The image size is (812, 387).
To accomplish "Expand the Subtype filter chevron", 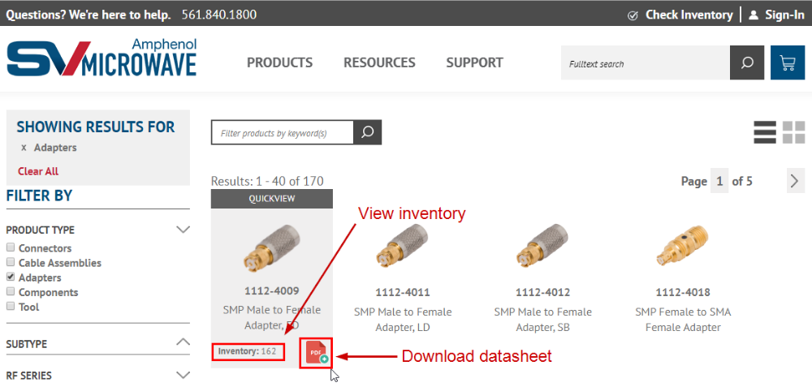I will click(x=184, y=342).
